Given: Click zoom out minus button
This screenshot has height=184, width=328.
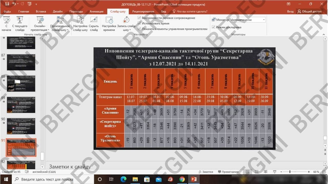Looking at the screenshot, I should [x=281, y=172].
